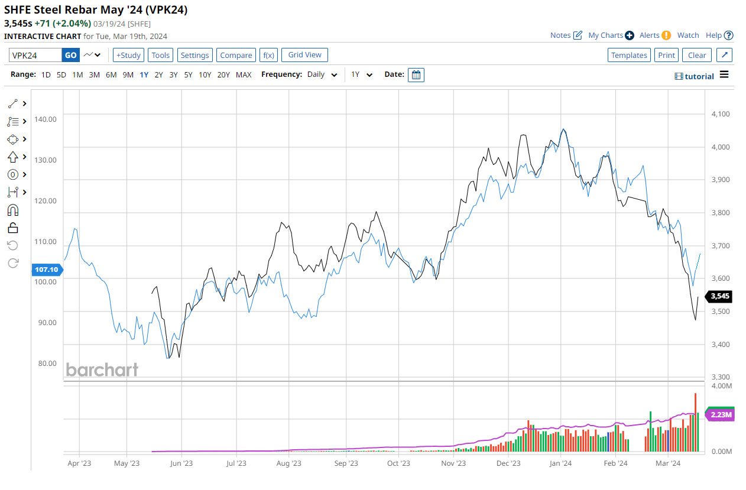Screen dimensions: 746x490
Task: Click the arrow shape annotation tool
Action: click(13, 157)
